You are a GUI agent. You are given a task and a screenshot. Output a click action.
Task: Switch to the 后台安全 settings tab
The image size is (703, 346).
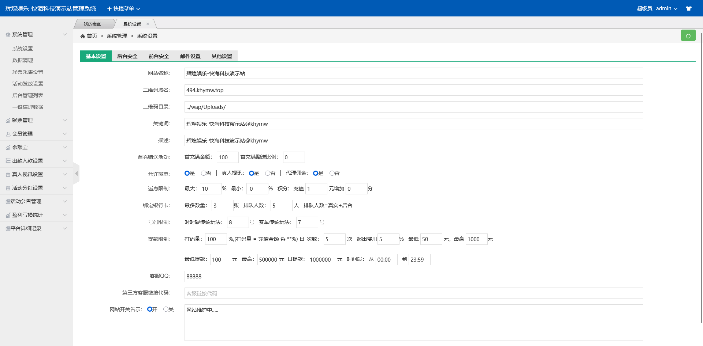pos(127,56)
